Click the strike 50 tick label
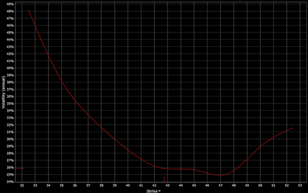308x193 pixels. pos(260,185)
